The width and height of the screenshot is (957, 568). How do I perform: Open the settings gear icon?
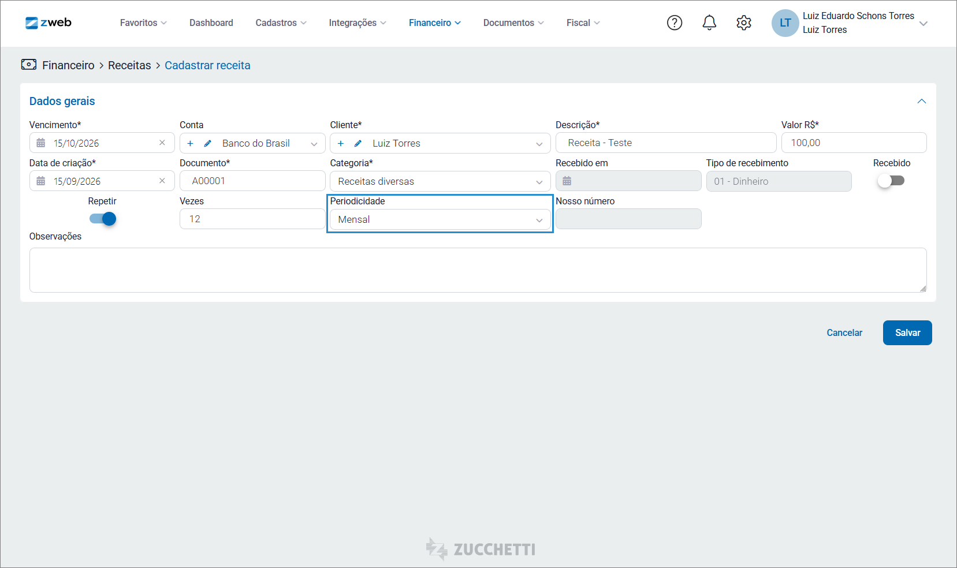pos(744,23)
